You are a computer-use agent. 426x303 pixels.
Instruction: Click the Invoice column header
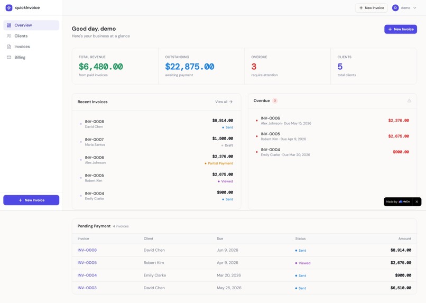pos(83,238)
